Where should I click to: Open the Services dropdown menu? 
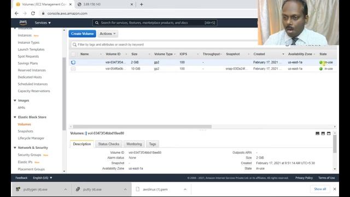[x=43, y=23]
